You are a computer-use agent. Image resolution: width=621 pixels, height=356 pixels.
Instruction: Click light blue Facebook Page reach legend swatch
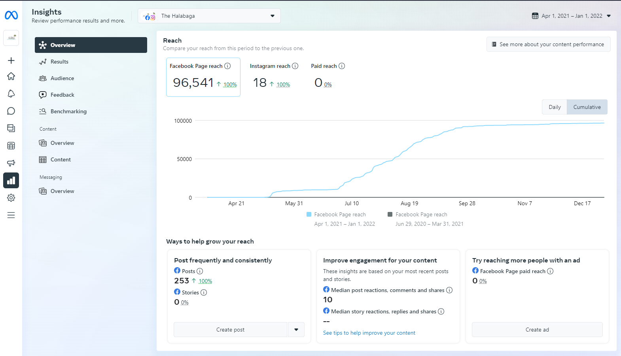tap(309, 214)
